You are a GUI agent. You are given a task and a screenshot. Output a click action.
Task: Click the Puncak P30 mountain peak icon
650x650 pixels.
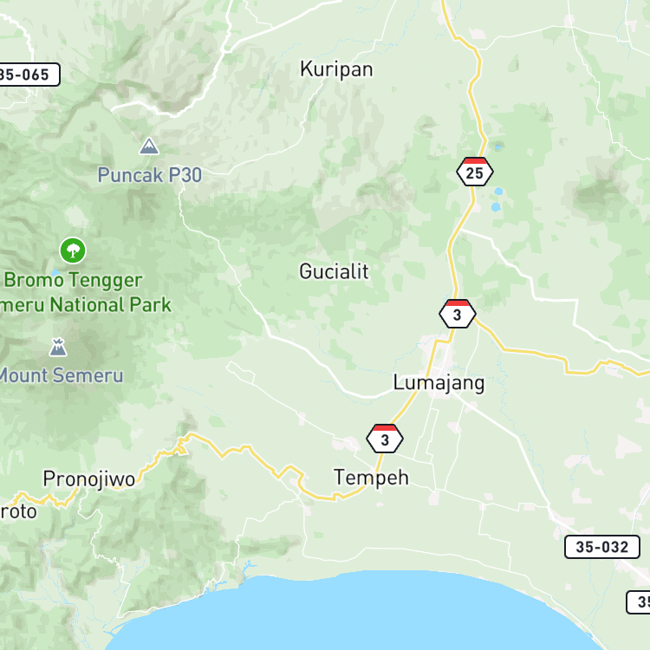(149, 146)
